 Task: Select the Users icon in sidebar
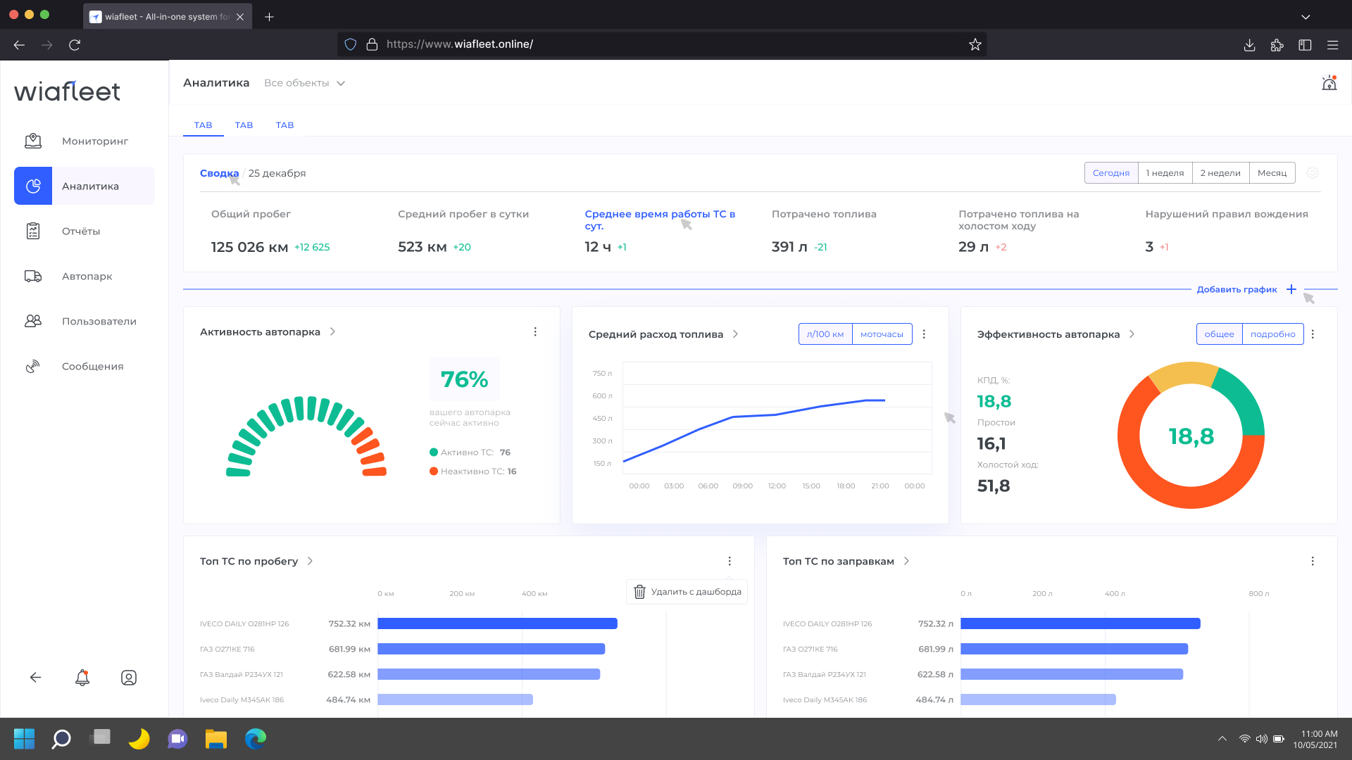point(33,321)
